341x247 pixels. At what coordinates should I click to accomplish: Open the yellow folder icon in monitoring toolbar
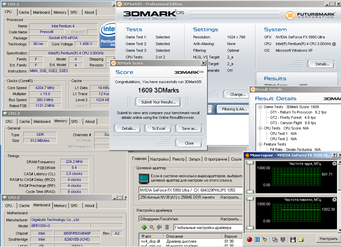301,240
